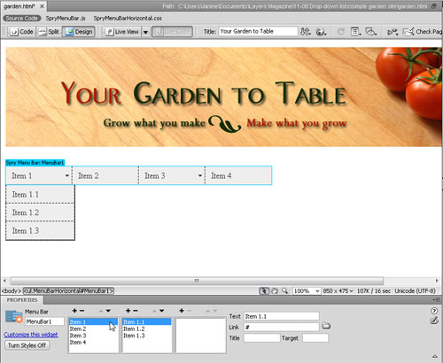The height and width of the screenshot is (363, 443).
Task: Click the Target input field
Action: (x=315, y=338)
